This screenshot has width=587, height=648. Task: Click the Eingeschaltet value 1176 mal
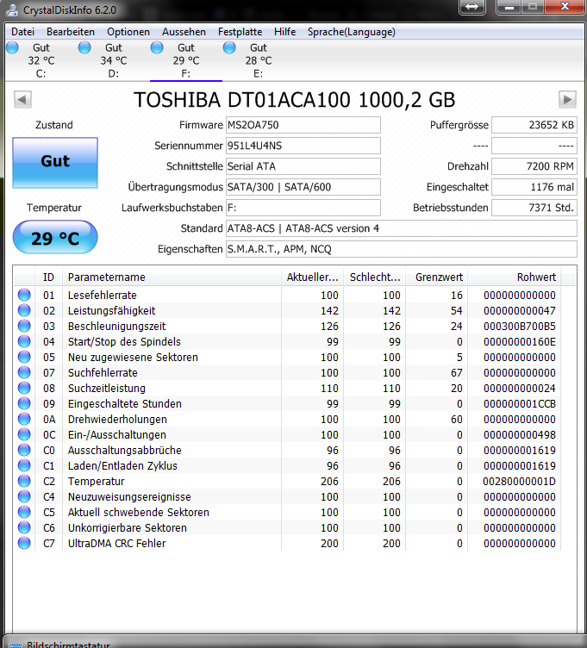(534, 187)
